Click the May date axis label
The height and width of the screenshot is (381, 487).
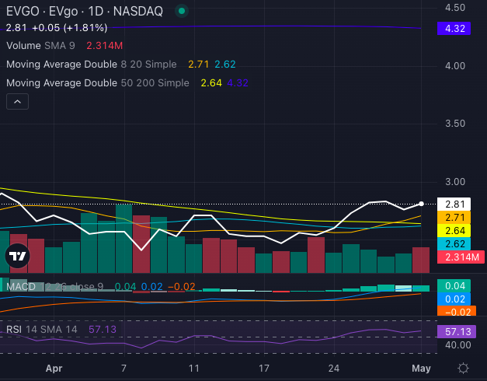point(421,369)
